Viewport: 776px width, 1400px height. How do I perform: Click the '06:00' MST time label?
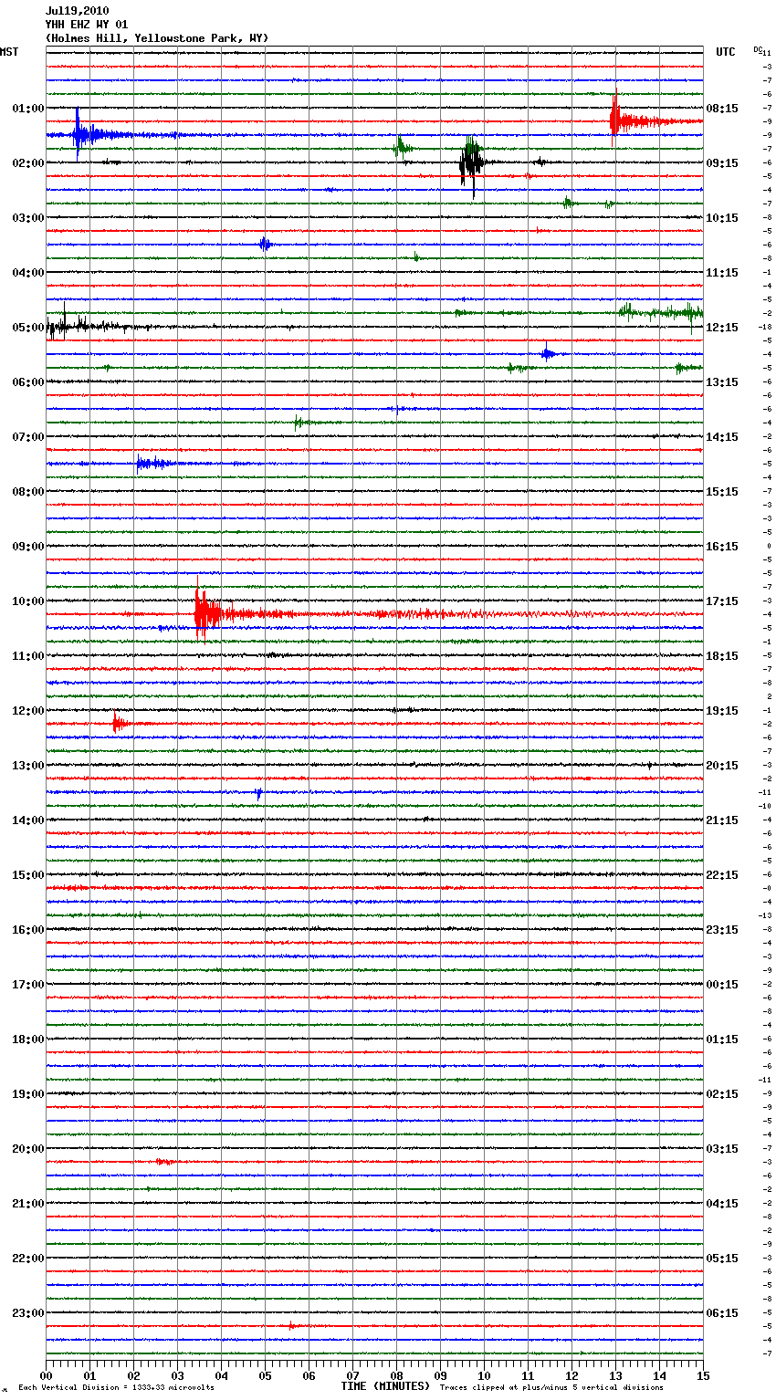[28, 382]
